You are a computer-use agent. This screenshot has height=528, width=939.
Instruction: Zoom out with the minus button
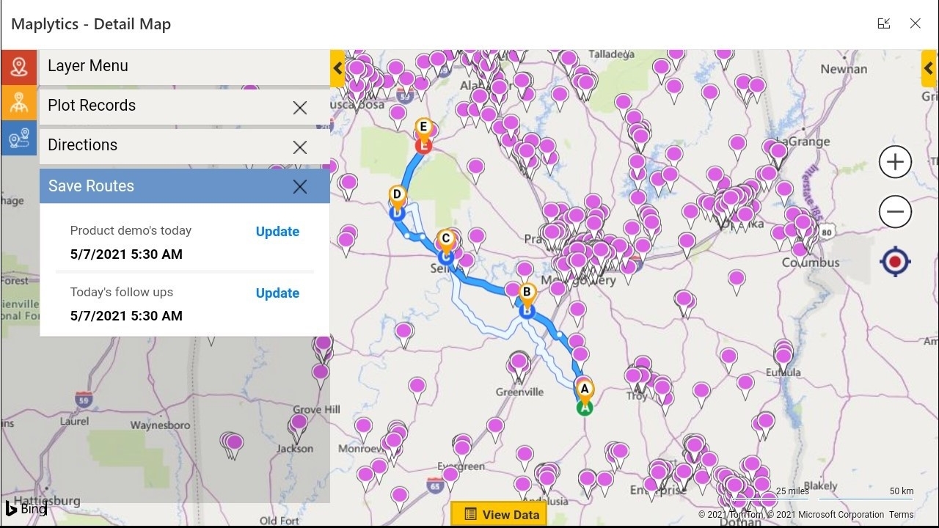[x=895, y=212]
